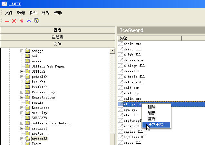Click the repair folder icon
The height and width of the screenshot is (145, 205).
(28, 102)
